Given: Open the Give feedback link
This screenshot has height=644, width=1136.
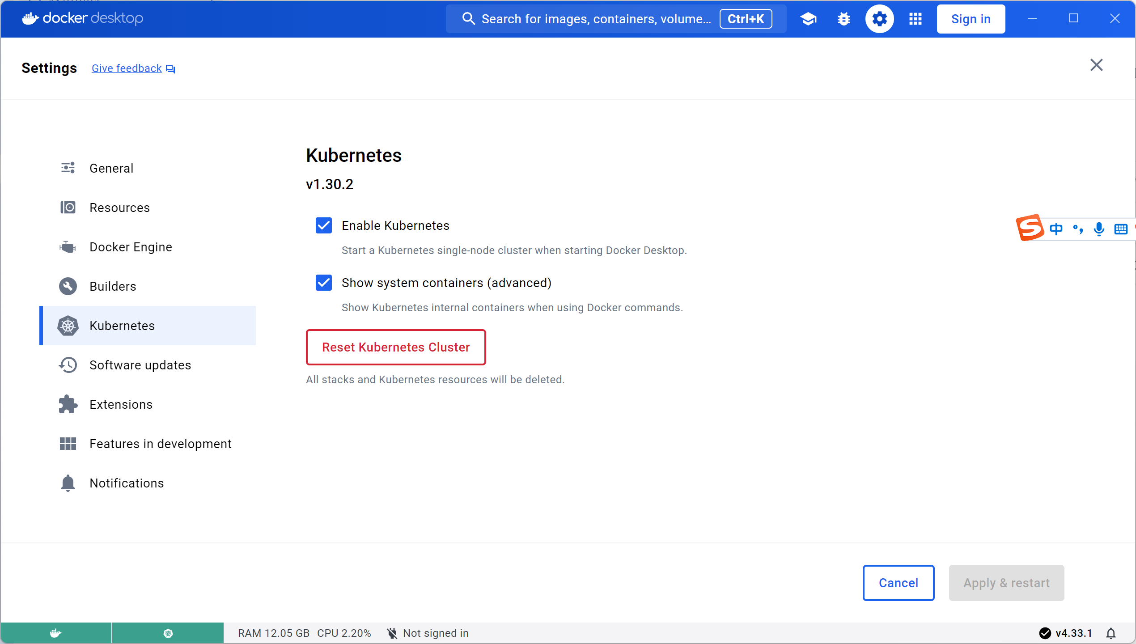Looking at the screenshot, I should pos(127,68).
